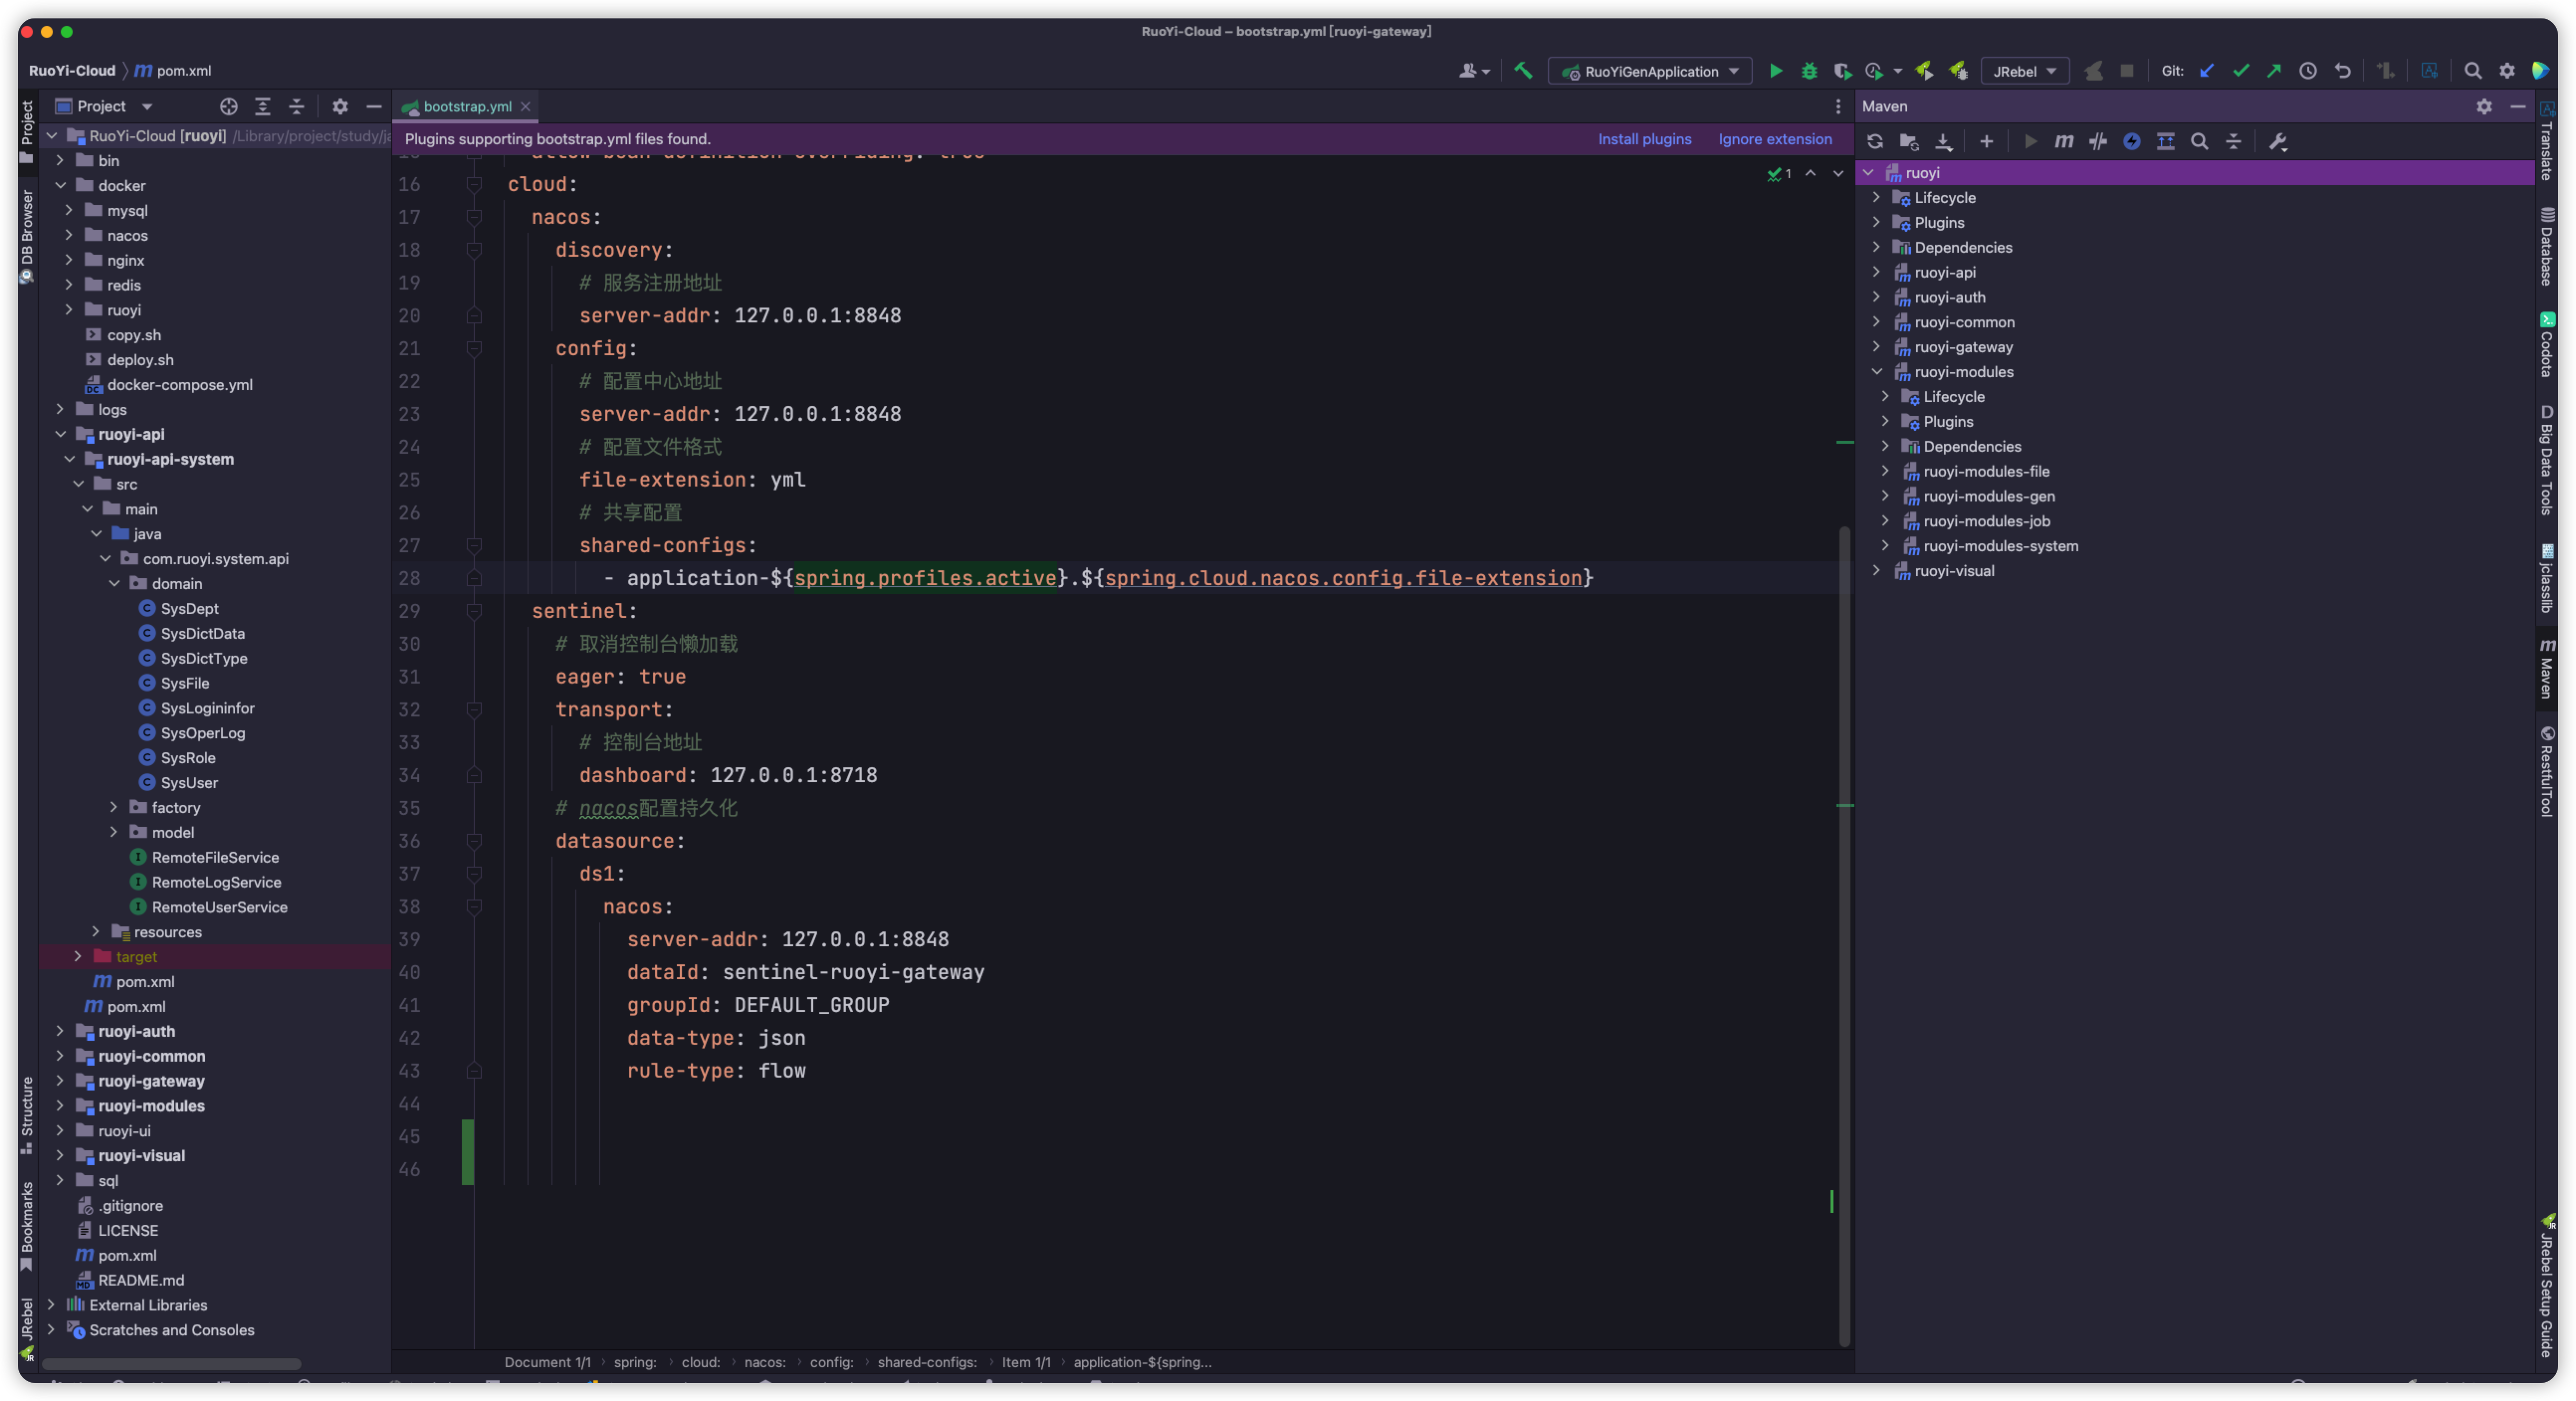Show Git history via the clock icon
This screenshot has width=2576, height=1401.
click(x=2308, y=71)
